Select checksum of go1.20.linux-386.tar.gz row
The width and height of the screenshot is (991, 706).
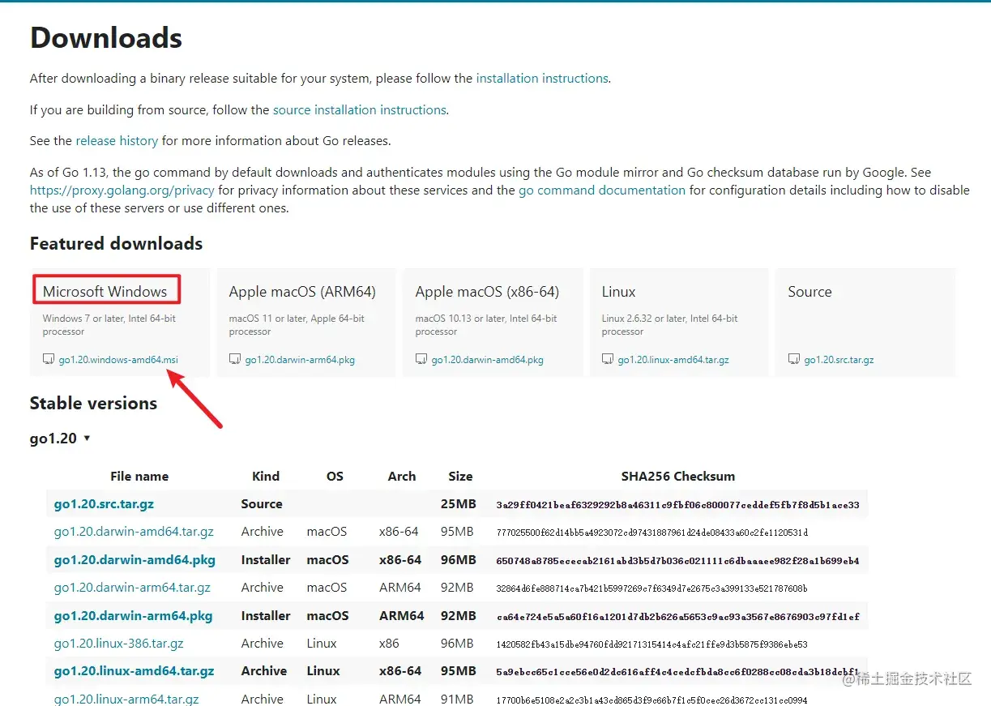[651, 644]
